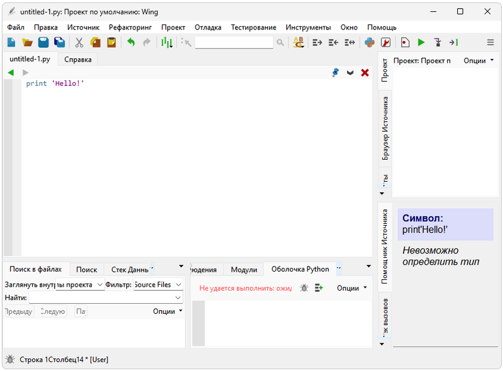Open Python documentation via Python logo icon
Image resolution: width=503 pixels, height=371 pixels.
[x=370, y=42]
